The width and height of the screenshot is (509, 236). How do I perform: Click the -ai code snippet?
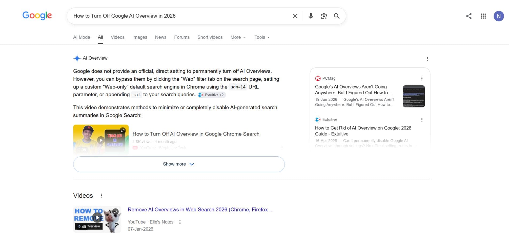[x=136, y=95]
